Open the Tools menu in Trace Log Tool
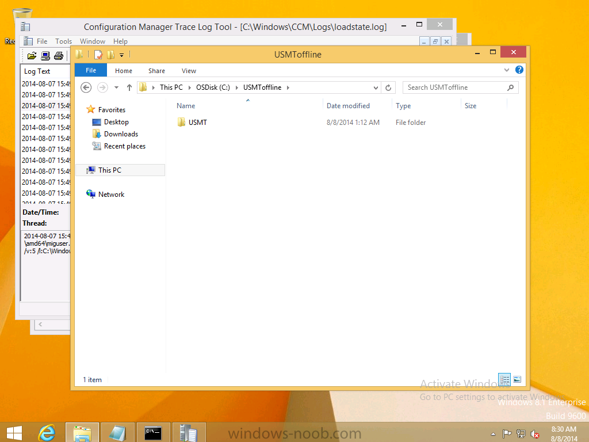Viewport: 589px width, 442px height. (x=63, y=41)
